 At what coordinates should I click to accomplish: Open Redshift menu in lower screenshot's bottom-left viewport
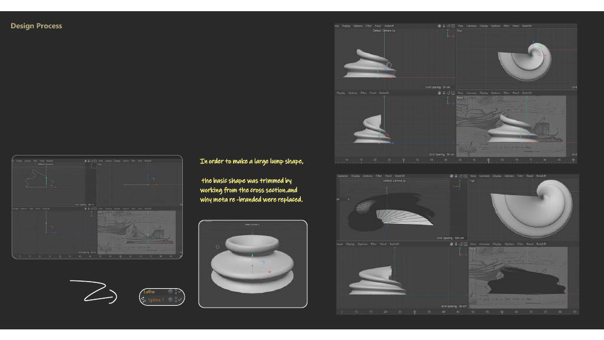(x=395, y=244)
